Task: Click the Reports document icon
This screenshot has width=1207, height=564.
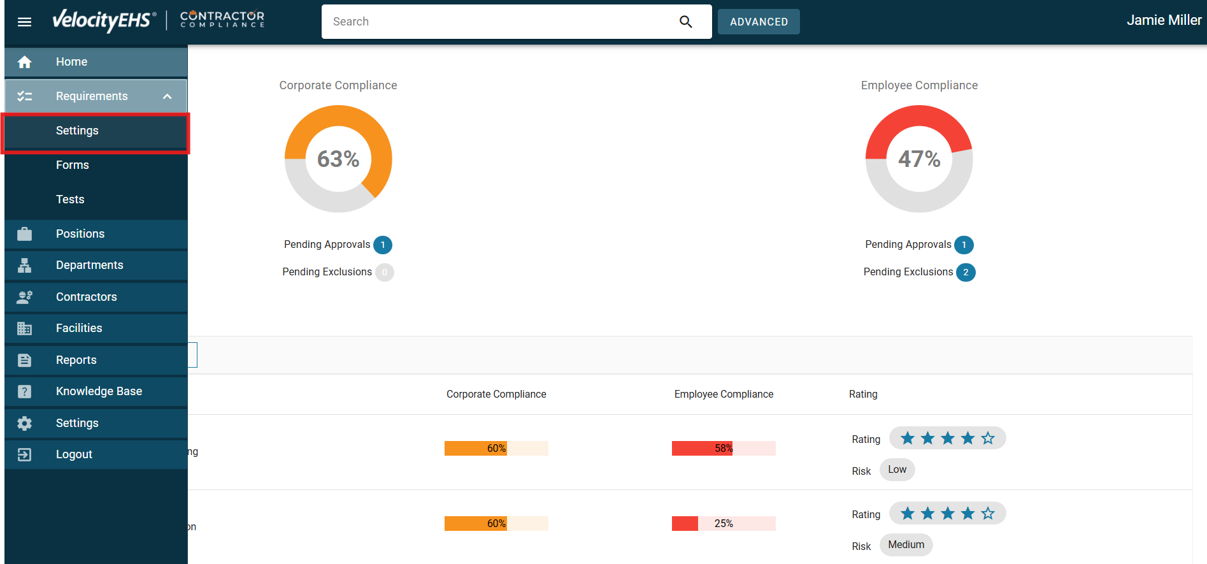Action: click(24, 360)
